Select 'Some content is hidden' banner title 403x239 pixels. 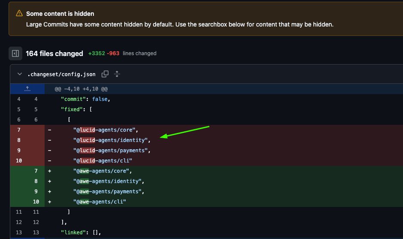pyautogui.click(x=60, y=14)
